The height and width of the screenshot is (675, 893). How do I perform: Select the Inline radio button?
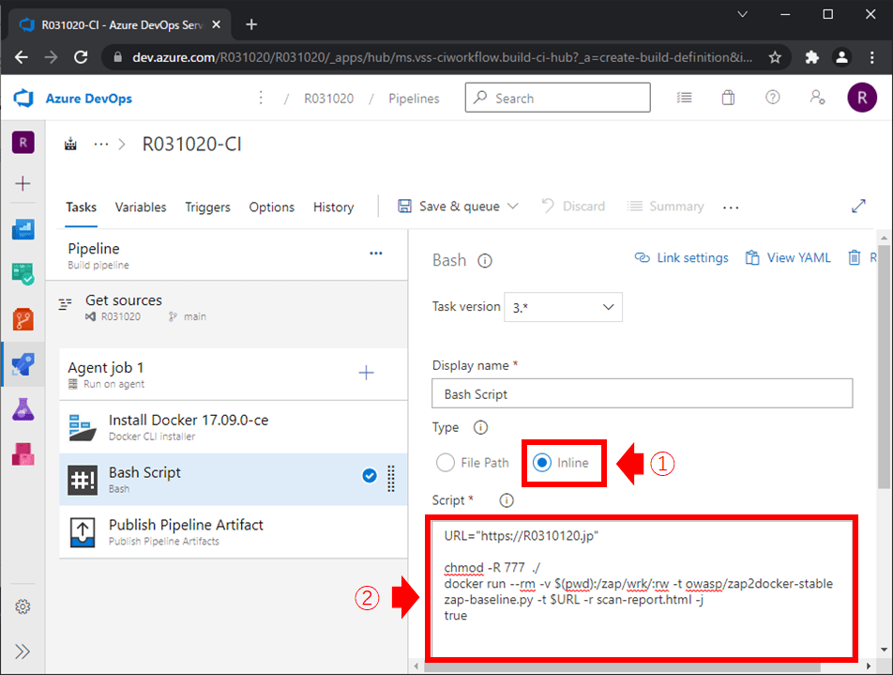(542, 462)
